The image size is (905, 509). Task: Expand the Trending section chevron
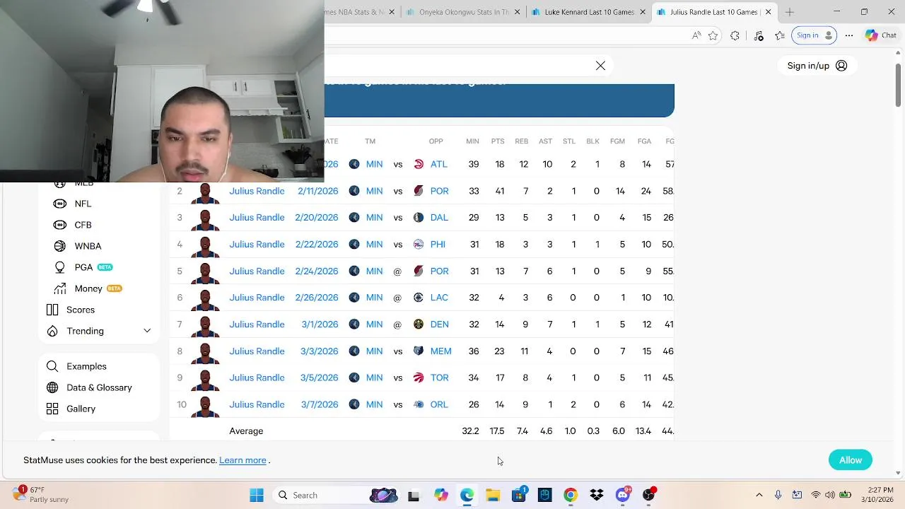tap(147, 331)
